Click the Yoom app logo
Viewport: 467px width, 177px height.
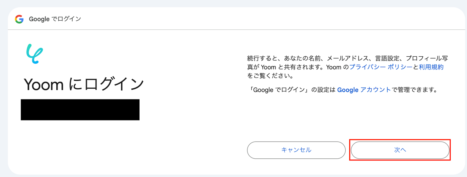pos(34,53)
